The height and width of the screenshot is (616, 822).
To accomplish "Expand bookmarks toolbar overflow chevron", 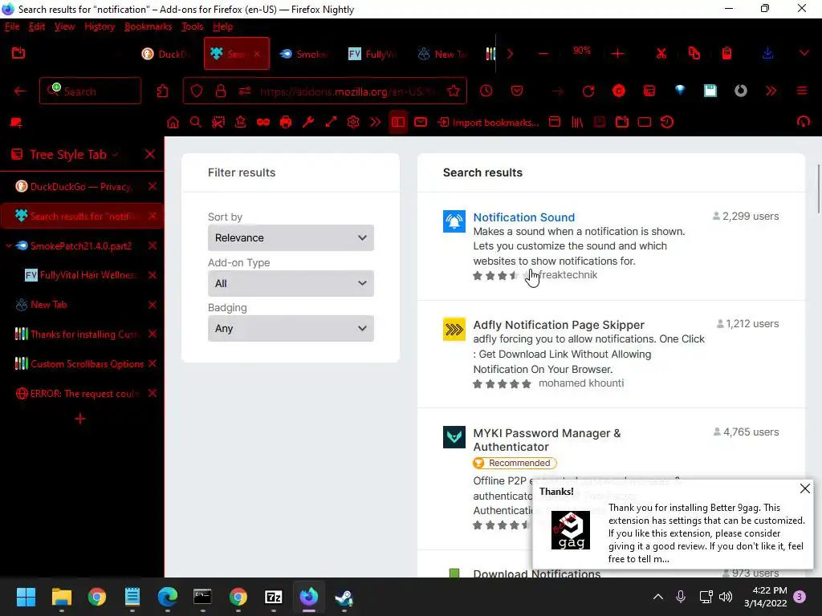I will [x=376, y=123].
